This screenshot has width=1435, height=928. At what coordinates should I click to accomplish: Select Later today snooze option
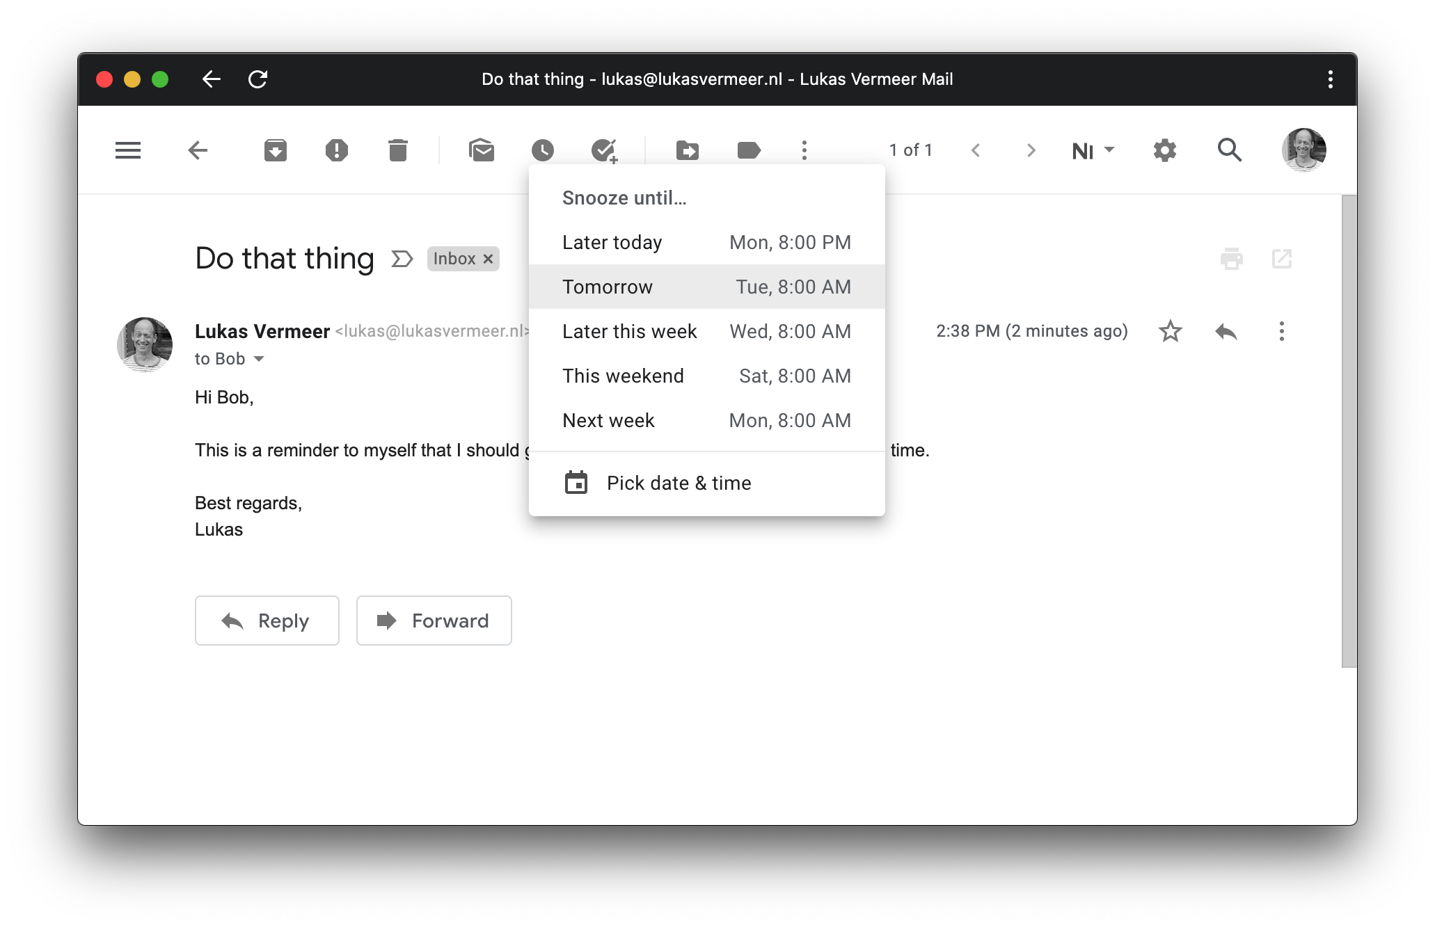coord(706,241)
